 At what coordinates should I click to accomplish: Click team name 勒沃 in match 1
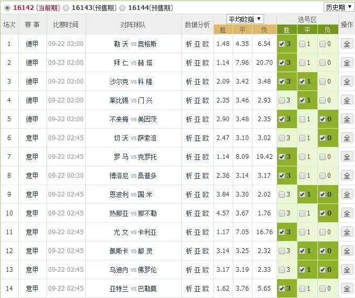point(121,44)
